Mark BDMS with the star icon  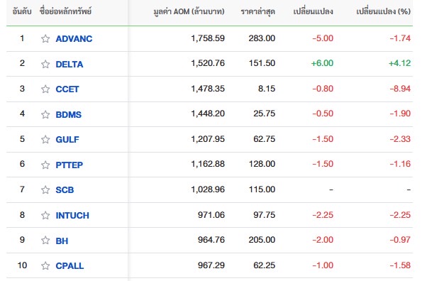45,114
